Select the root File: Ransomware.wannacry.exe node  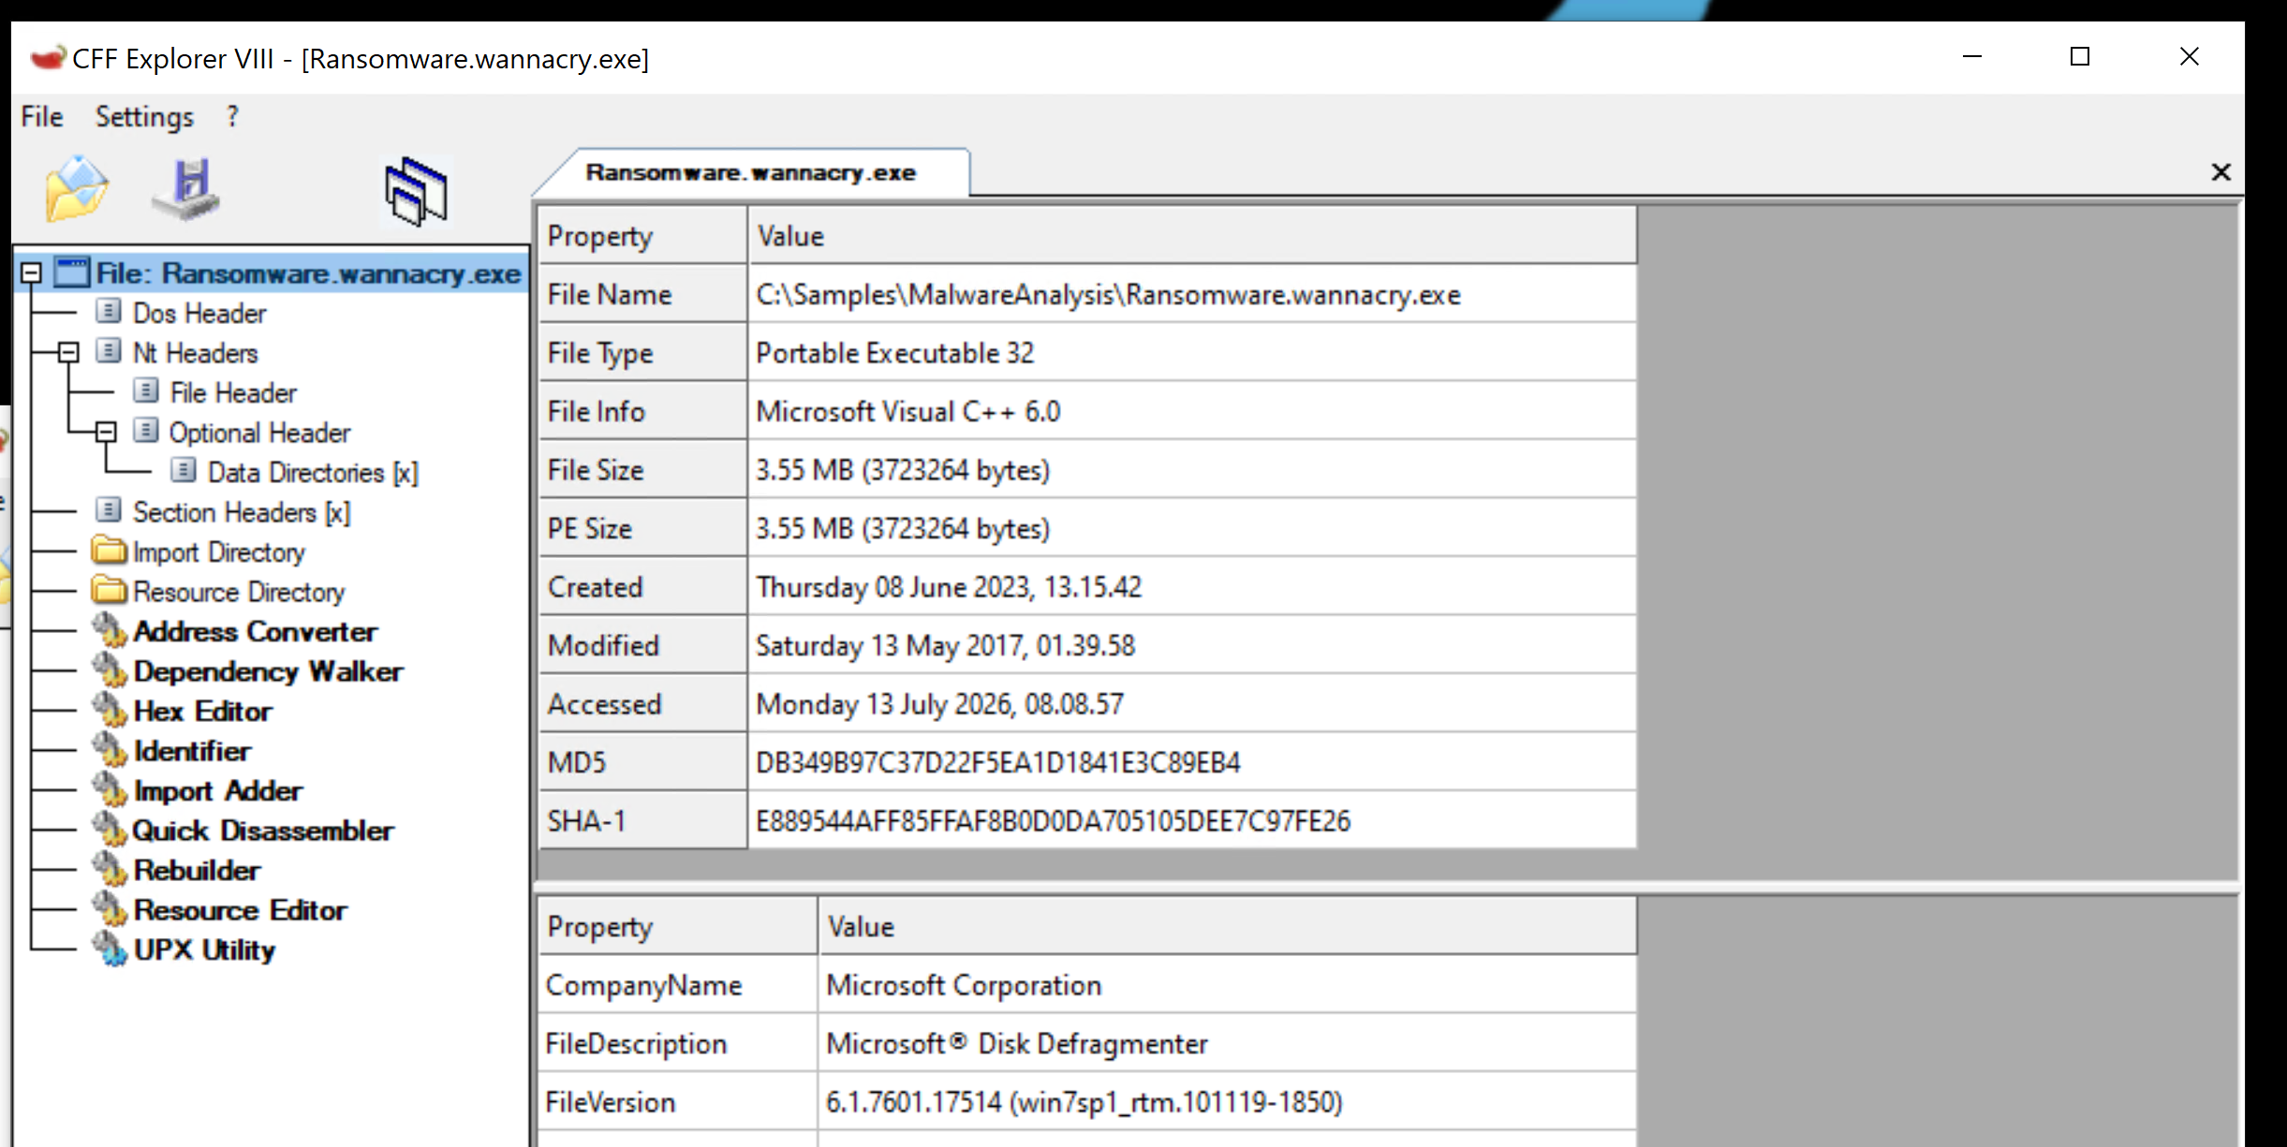(308, 273)
